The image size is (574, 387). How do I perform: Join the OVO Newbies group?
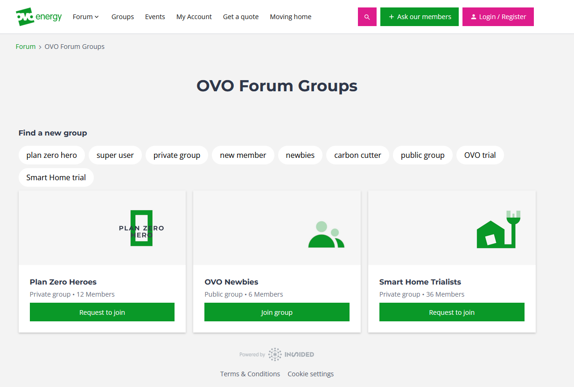(277, 312)
